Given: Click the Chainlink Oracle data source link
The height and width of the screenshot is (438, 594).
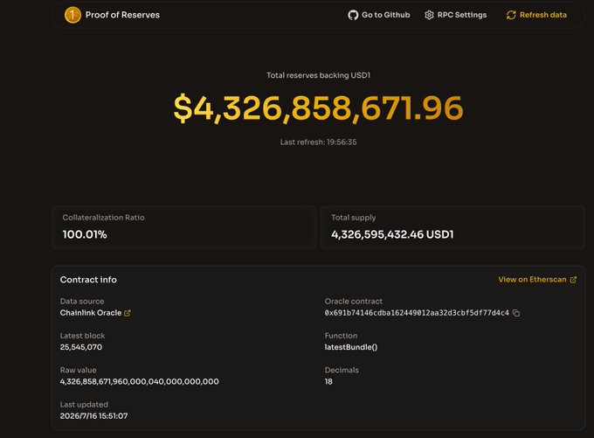Looking at the screenshot, I should [x=95, y=313].
